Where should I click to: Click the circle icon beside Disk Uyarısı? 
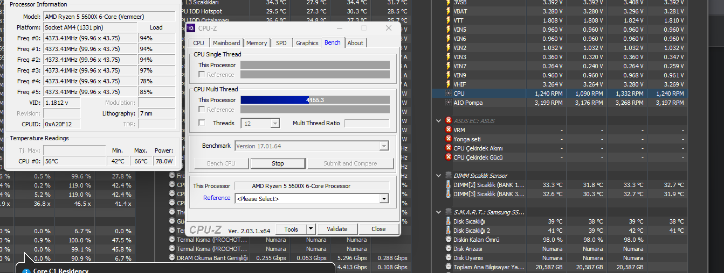coord(448,258)
